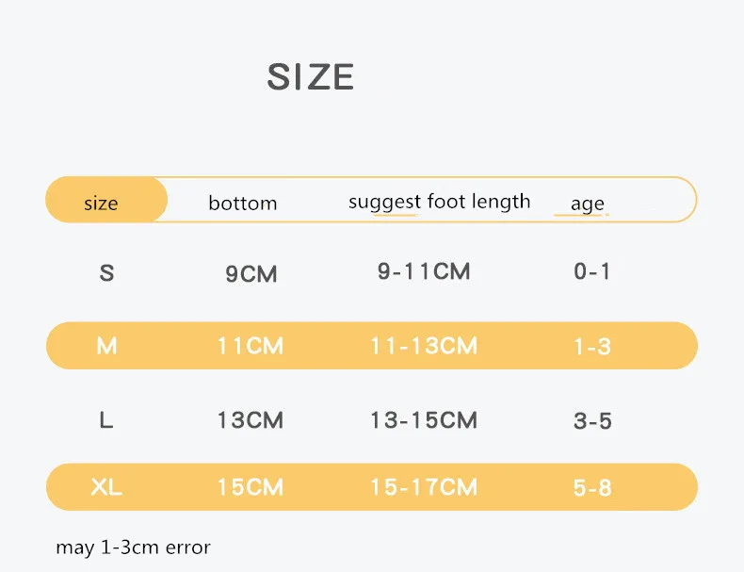Click the 11CM bottom value
The width and height of the screenshot is (744, 572).
click(250, 346)
